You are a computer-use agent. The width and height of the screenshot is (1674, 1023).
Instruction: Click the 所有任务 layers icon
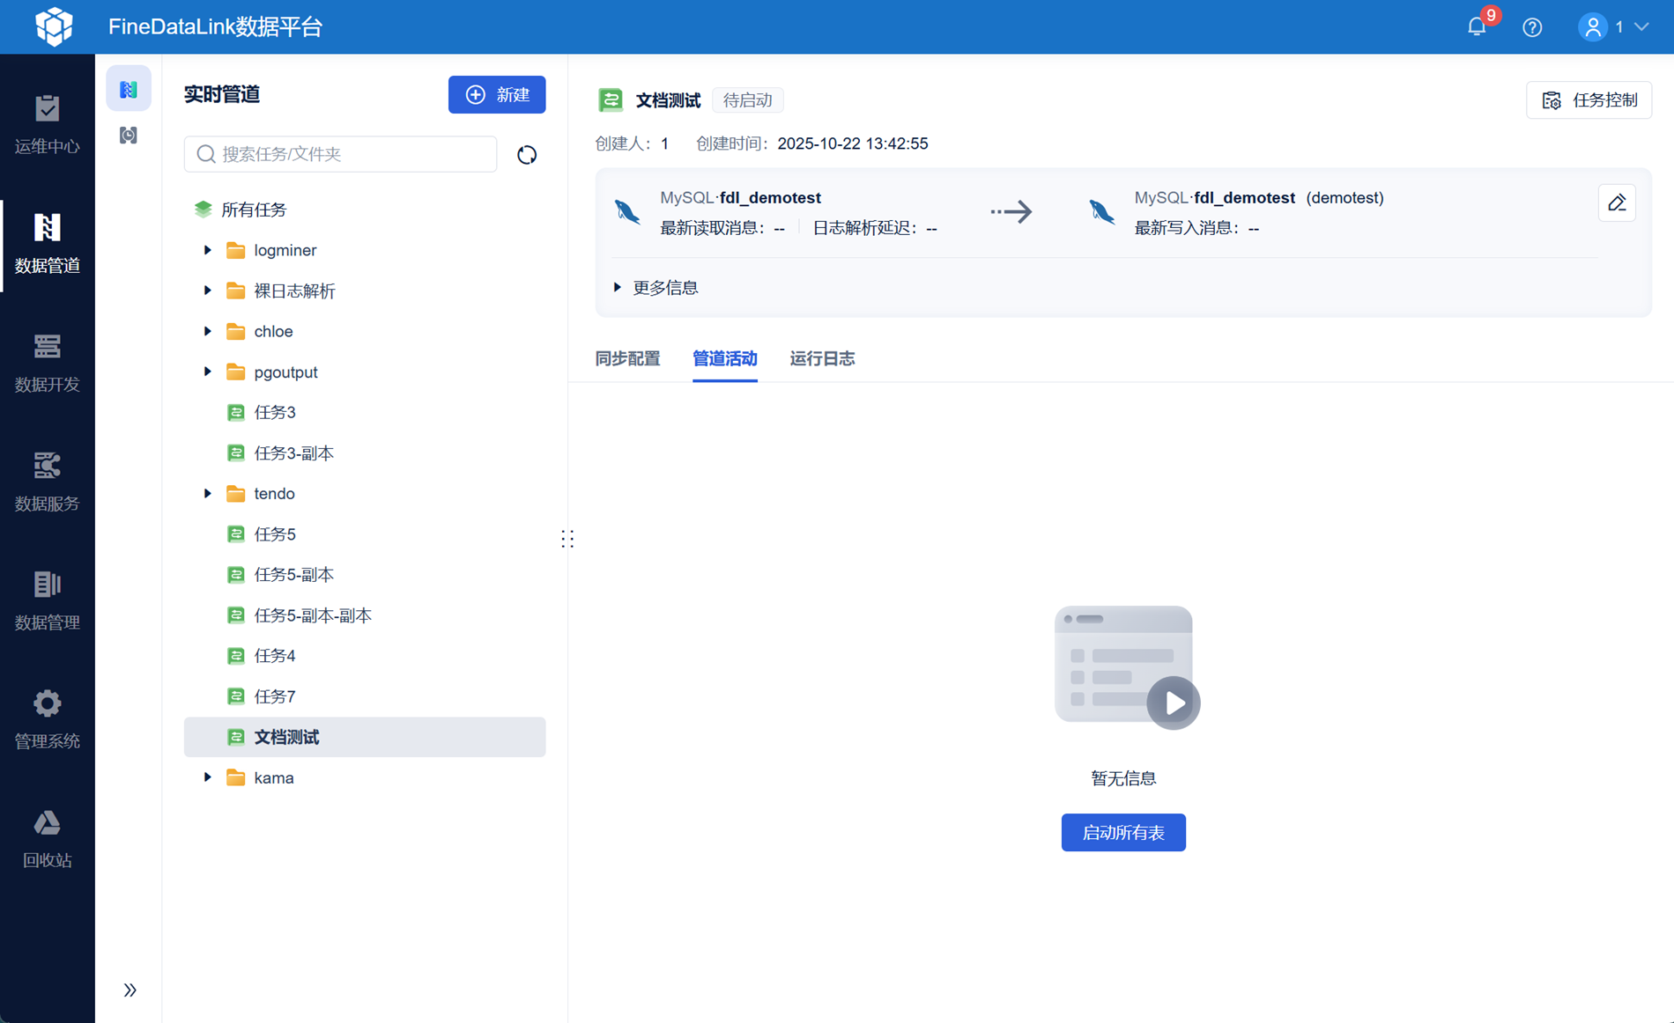click(x=204, y=210)
